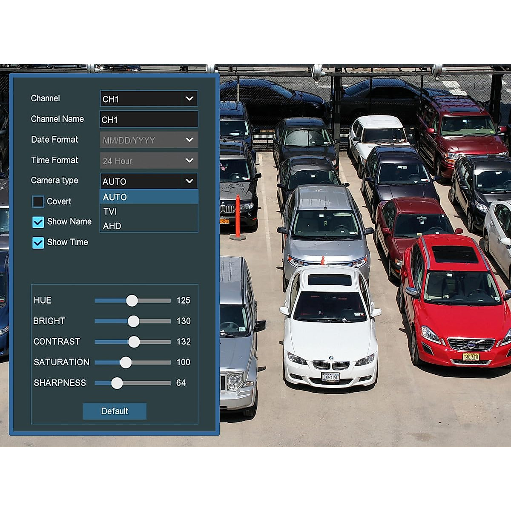Screen dimensions: 511x511
Task: Click the chevron arrow beside MM/DD/YYYY
Action: coord(189,140)
